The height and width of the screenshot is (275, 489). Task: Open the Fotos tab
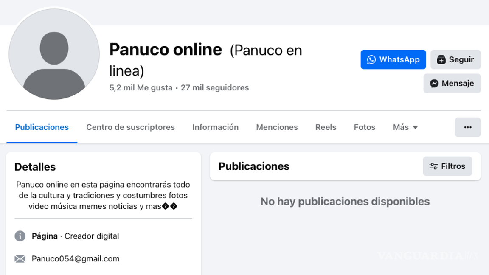pyautogui.click(x=364, y=127)
